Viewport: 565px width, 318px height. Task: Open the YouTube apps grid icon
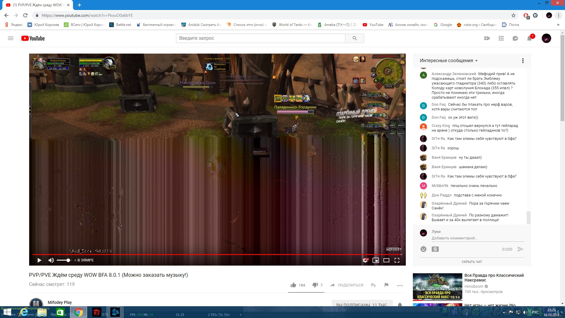pyautogui.click(x=501, y=38)
